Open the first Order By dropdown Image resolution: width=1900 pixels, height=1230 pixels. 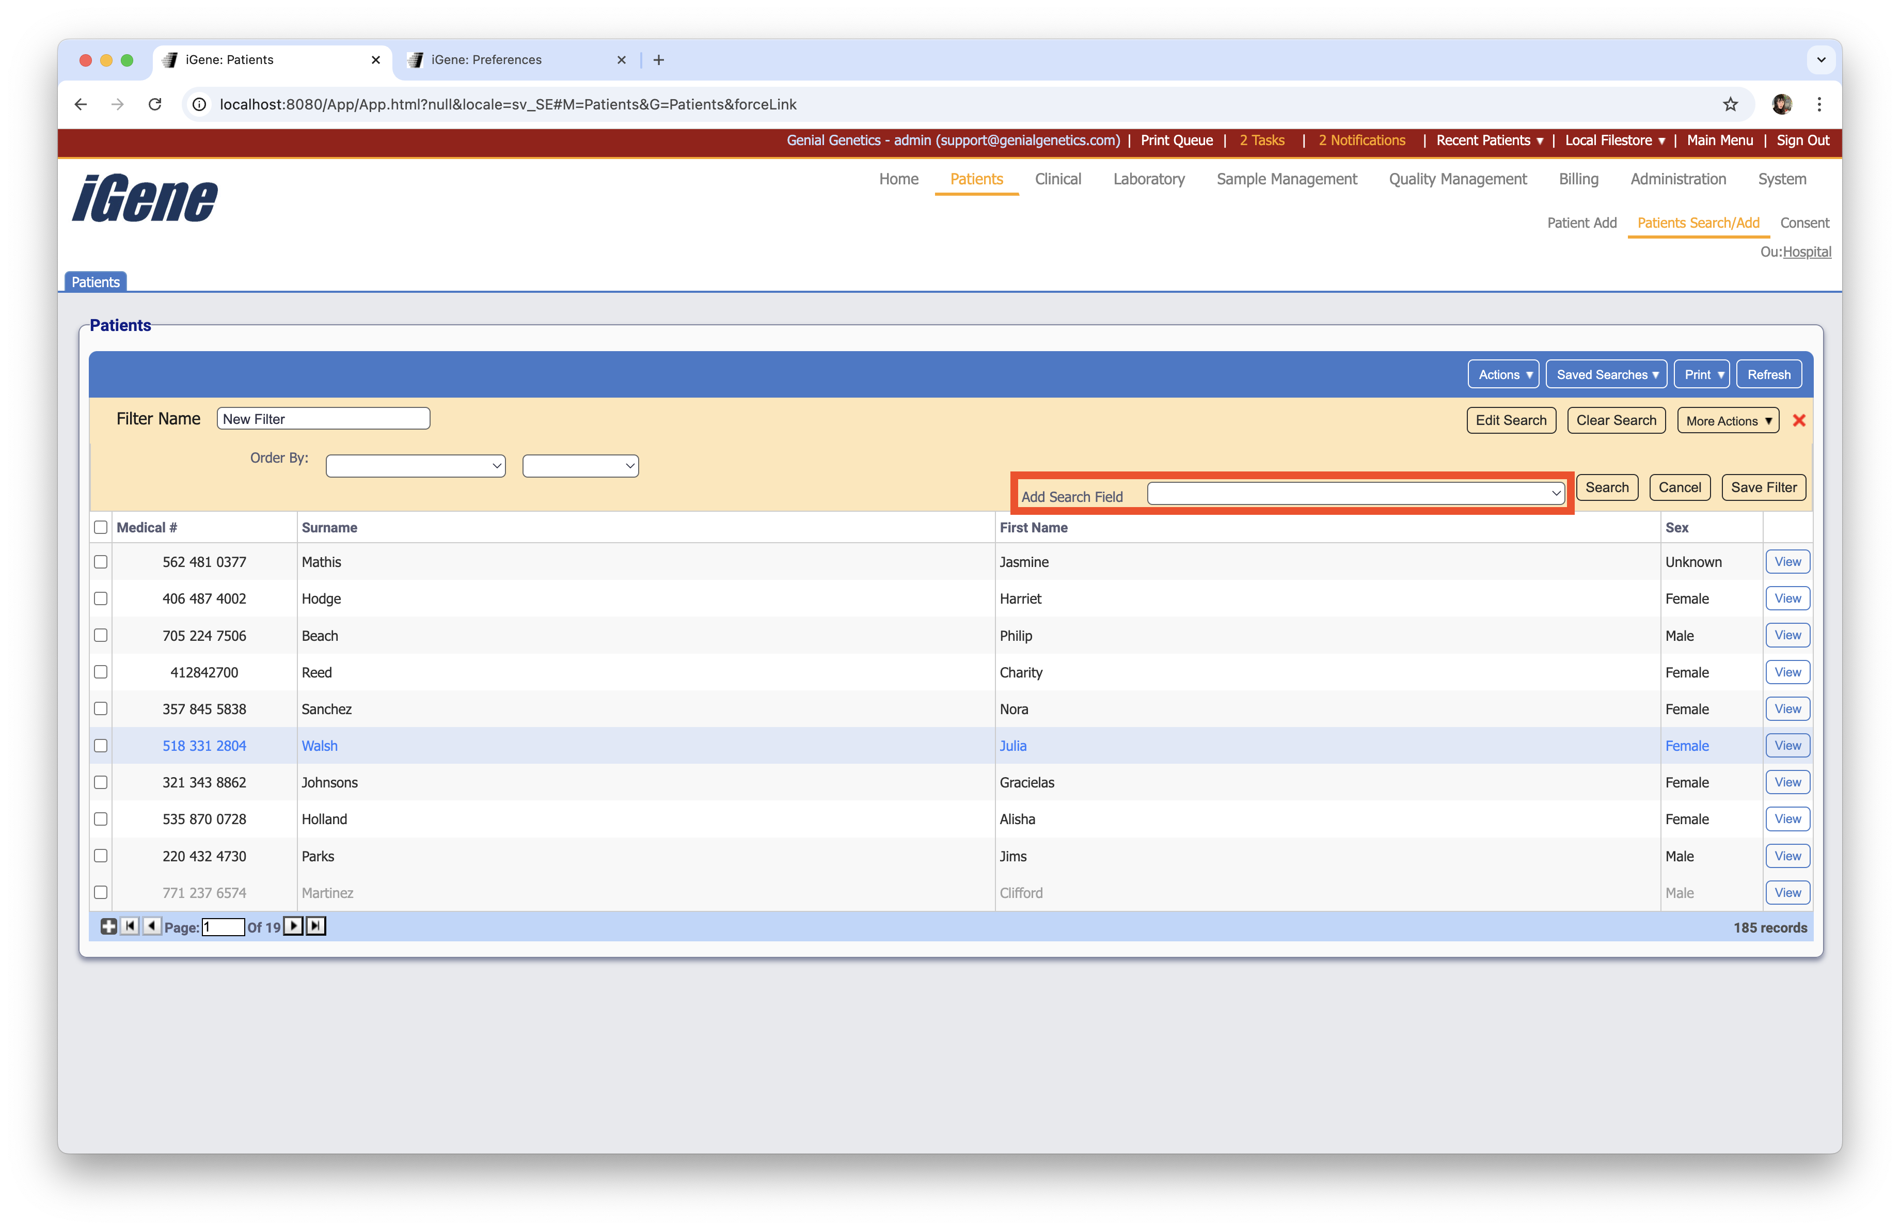click(x=415, y=465)
